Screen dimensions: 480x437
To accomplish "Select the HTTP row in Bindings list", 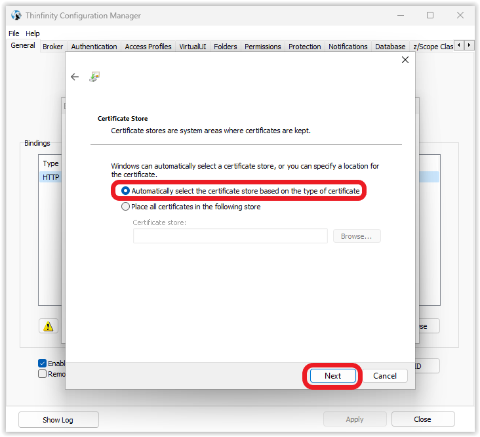I will coord(50,177).
